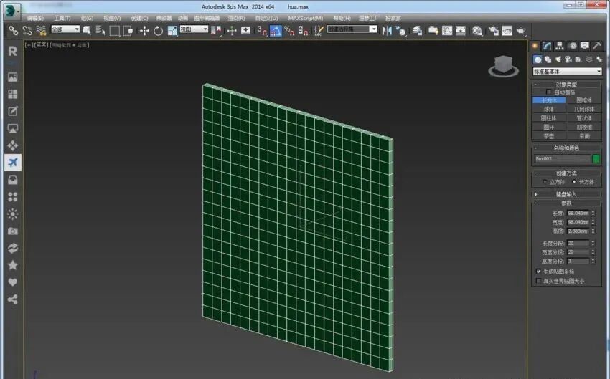Image resolution: width=610 pixels, height=379 pixels.
Task: Open the Layer Manager icon
Action: coord(418,31)
